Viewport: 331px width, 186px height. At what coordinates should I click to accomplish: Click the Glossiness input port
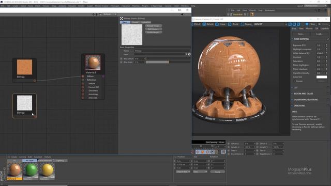coord(83,91)
